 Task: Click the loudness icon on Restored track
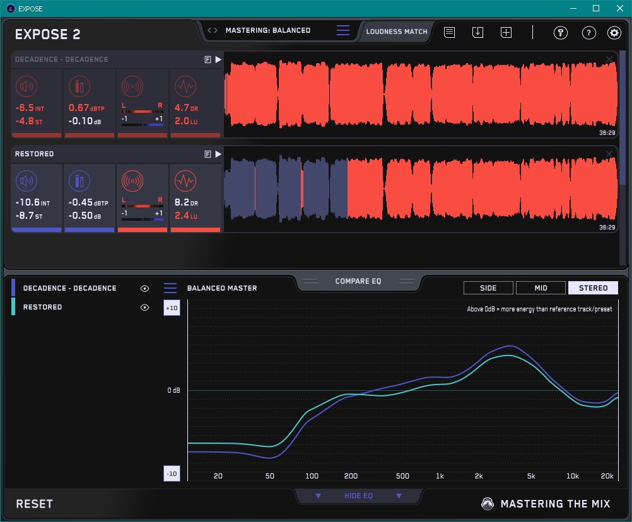point(26,181)
